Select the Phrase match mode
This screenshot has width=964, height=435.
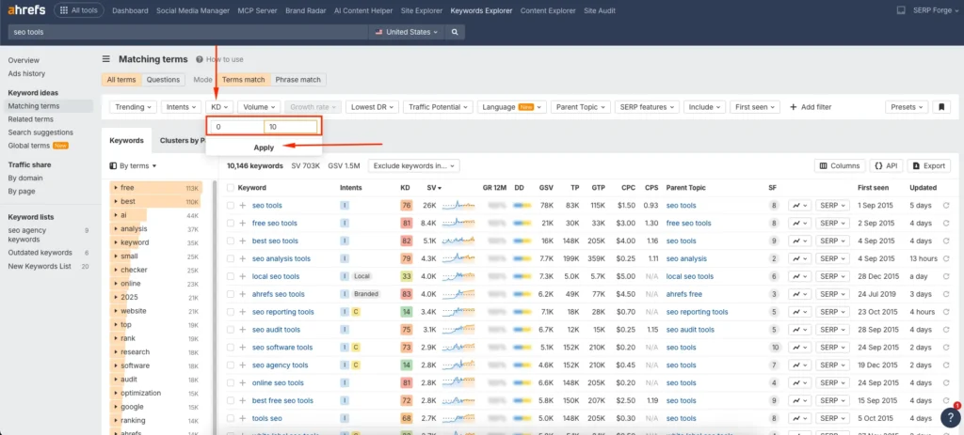click(x=297, y=80)
